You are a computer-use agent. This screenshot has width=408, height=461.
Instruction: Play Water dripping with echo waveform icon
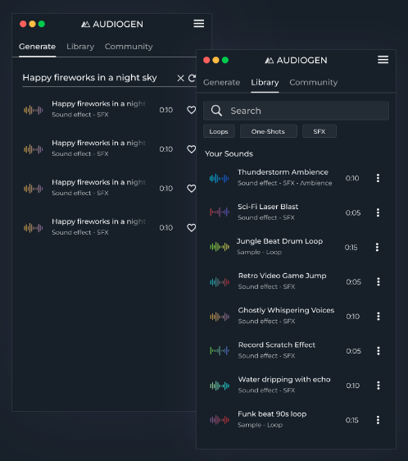pos(220,386)
